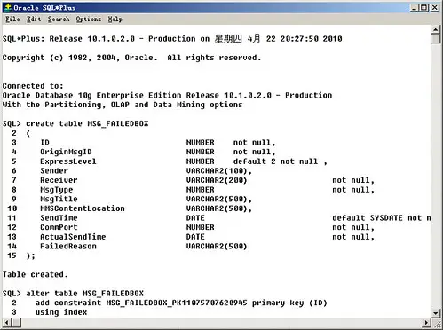Click the 'add constraint MSG_FAILEDBOX_PK' line
This screenshot has width=443, height=330.
181,302
